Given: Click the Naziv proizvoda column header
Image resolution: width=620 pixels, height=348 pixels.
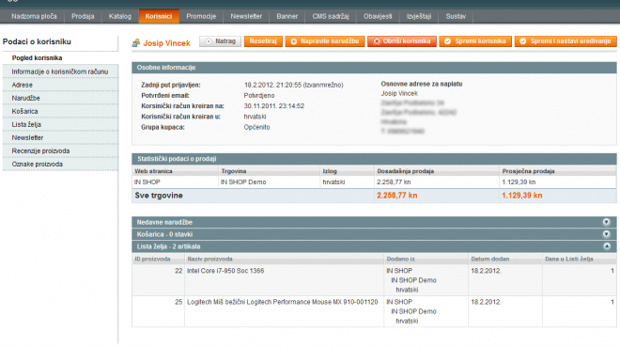Looking at the screenshot, I should (x=284, y=259).
